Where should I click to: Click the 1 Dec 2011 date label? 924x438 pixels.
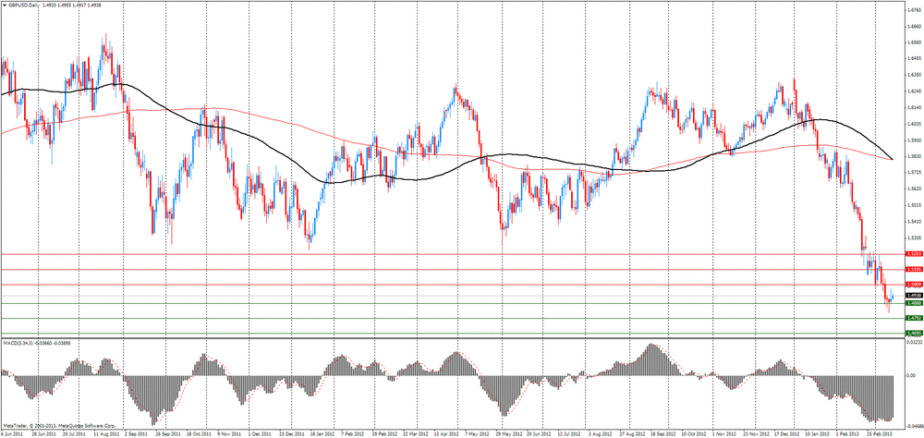point(259,433)
